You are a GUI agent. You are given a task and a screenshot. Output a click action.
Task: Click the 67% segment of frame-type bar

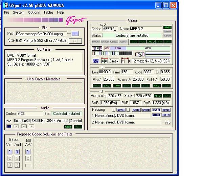click(x=148, y=48)
